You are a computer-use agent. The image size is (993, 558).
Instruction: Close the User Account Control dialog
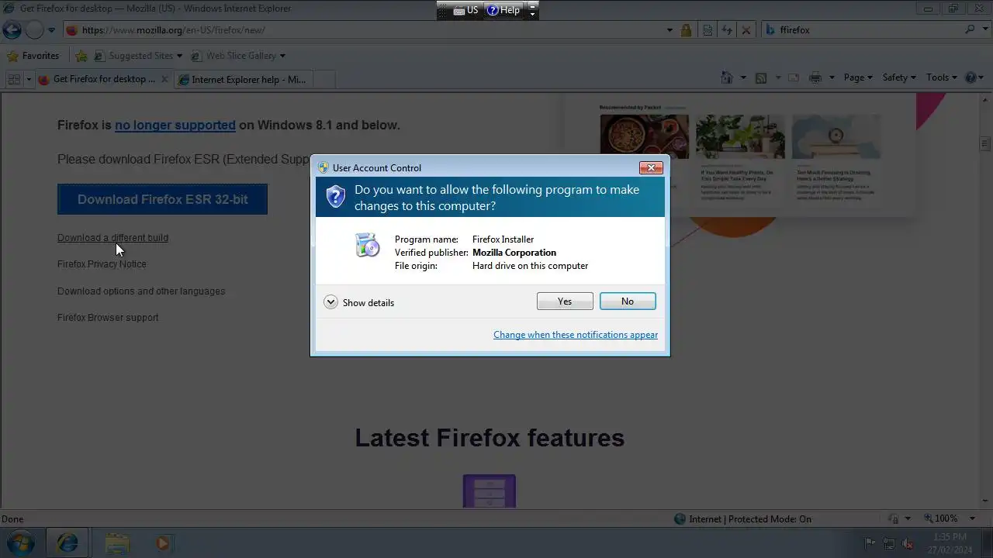point(651,167)
